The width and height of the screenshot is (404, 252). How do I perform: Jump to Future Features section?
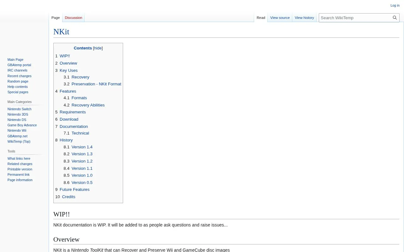pyautogui.click(x=74, y=190)
